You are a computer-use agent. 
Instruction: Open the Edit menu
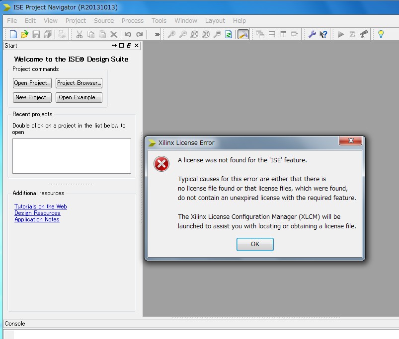pos(30,20)
